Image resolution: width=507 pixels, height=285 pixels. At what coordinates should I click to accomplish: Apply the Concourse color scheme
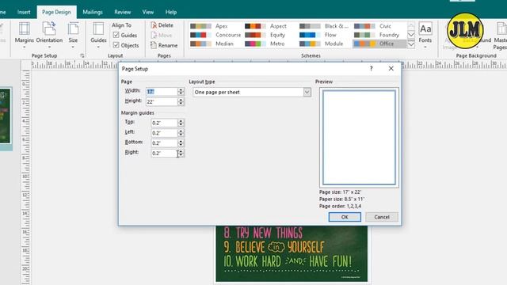click(215, 35)
